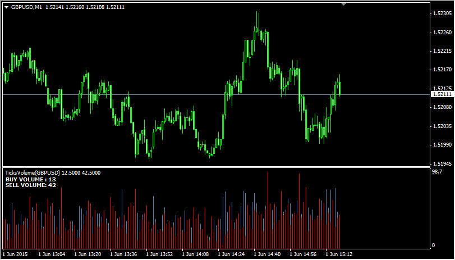Open the chart dropdown triangle beside GBPUSD,M1
This screenshot has width=455, height=260.
tap(7, 7)
